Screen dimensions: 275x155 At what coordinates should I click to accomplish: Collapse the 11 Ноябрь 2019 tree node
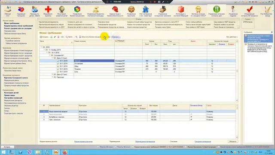click(x=44, y=50)
